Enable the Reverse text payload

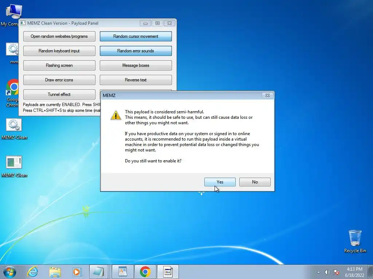pyautogui.click(x=136, y=80)
